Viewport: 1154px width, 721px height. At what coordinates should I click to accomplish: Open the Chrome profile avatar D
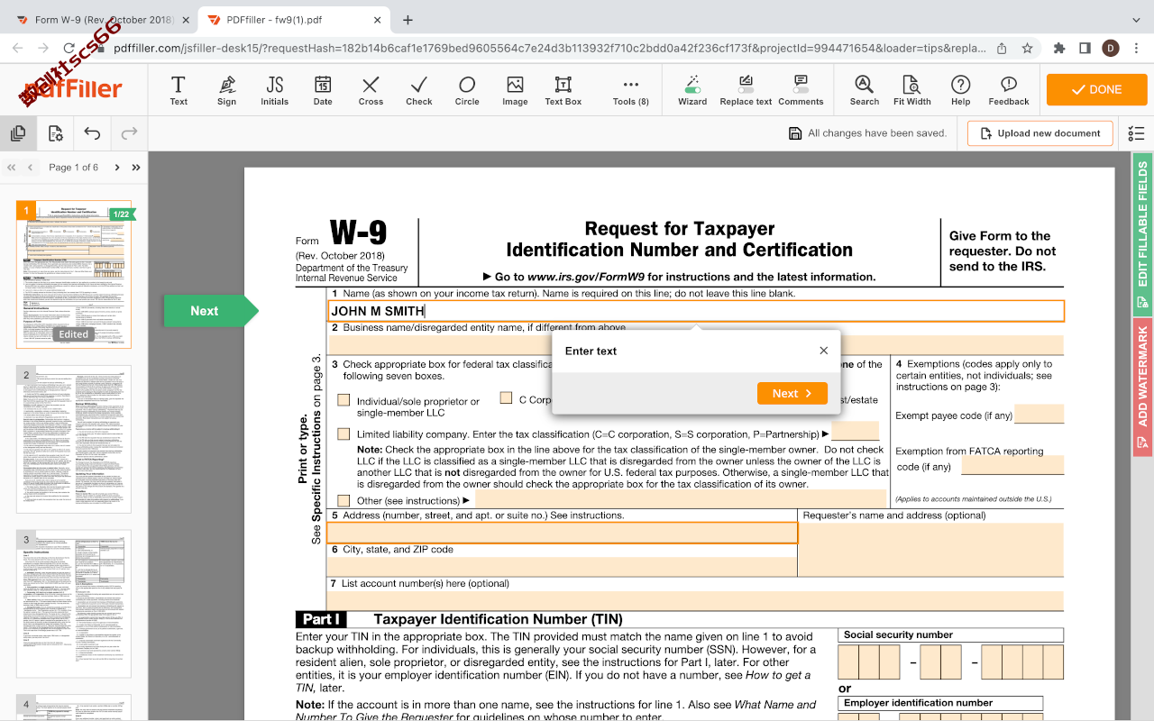[1111, 49]
